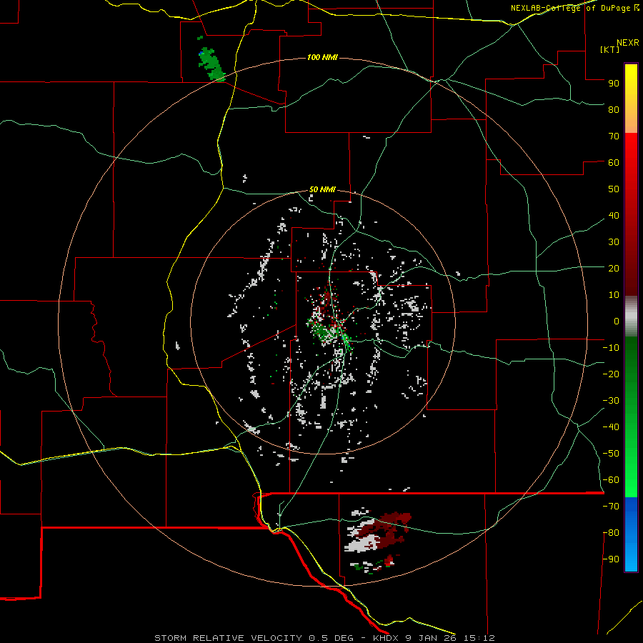Click the "50 NMI" range ring label
This screenshot has height=643, width=643.
[x=322, y=189]
